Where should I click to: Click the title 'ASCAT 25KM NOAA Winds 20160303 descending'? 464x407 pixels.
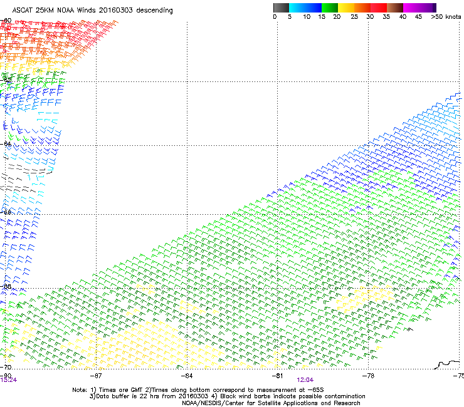(92, 11)
